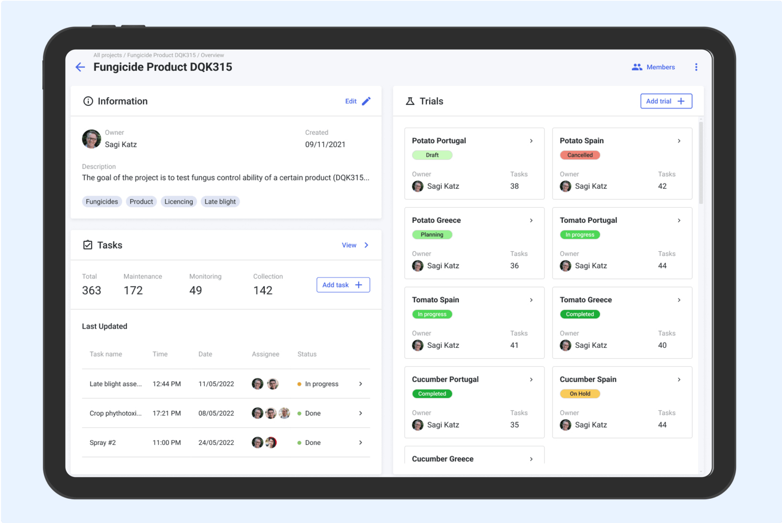Viewport: 782px width, 523px height.
Task: Click the Date column header
Action: [x=205, y=355]
